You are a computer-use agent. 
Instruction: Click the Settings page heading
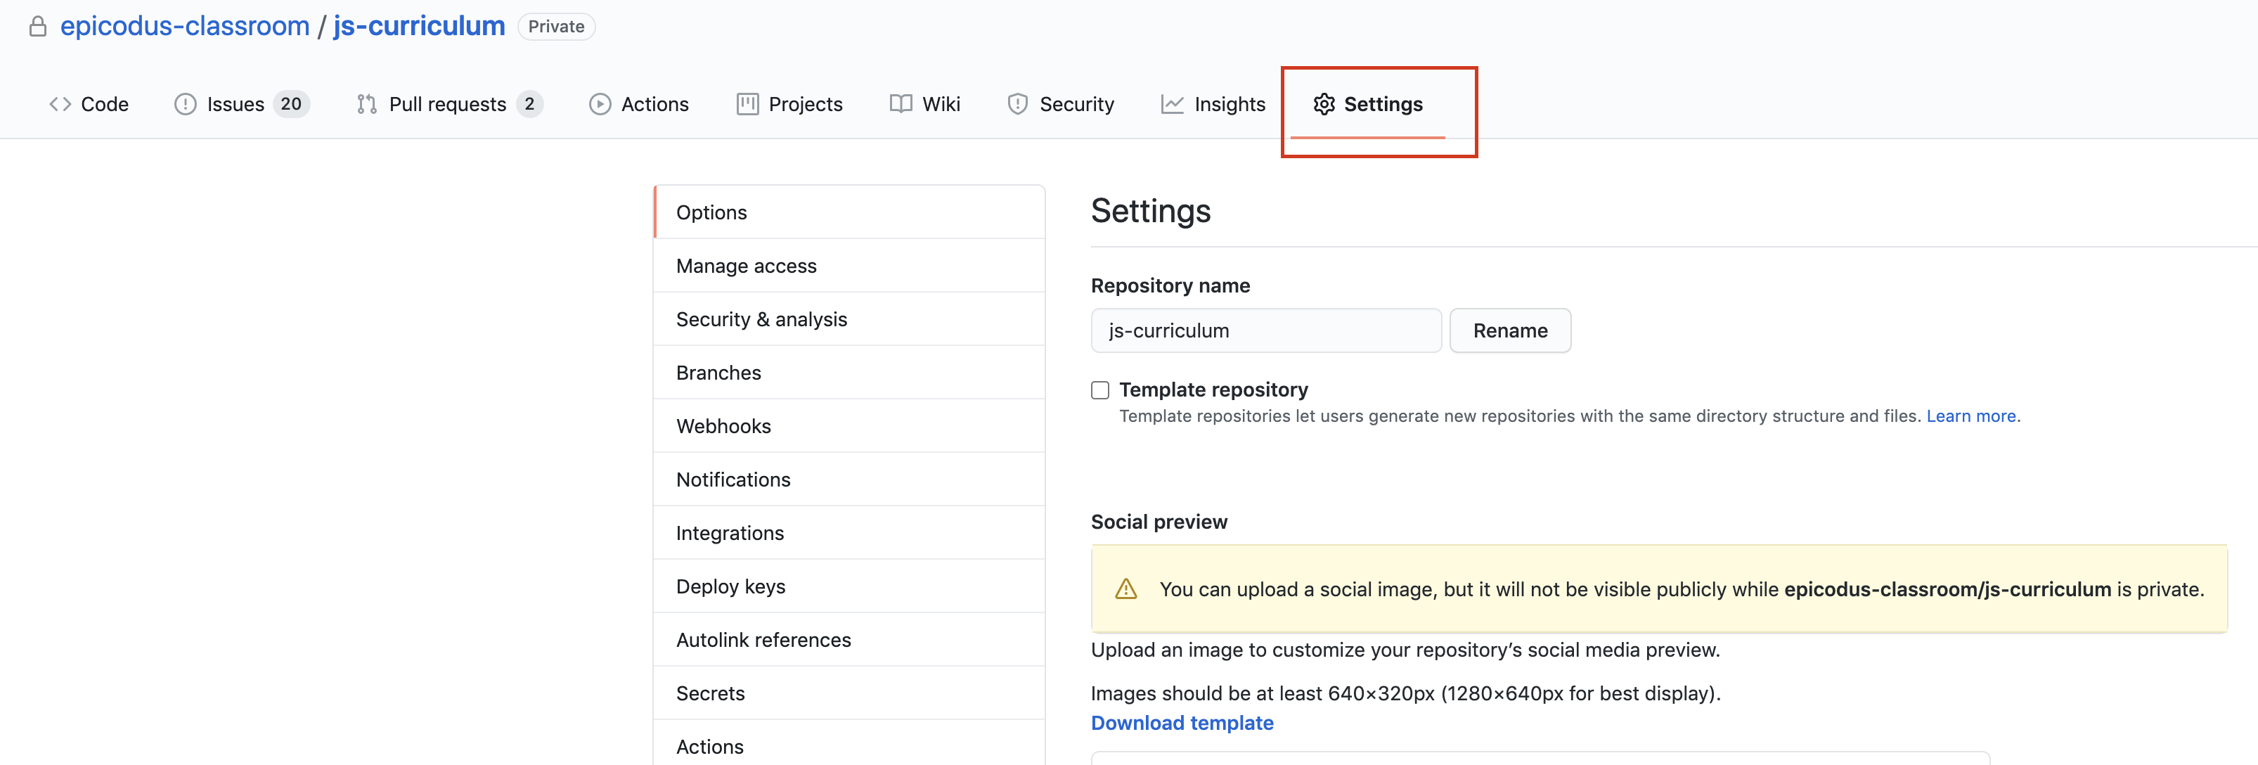click(x=1150, y=211)
